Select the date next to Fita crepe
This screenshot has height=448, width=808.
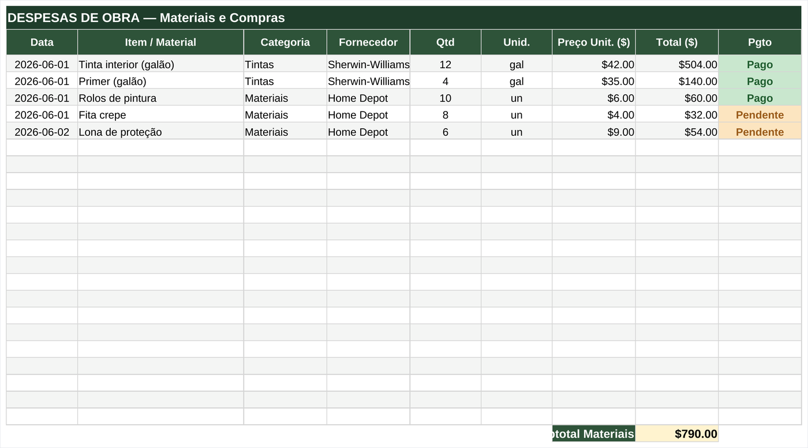point(42,114)
